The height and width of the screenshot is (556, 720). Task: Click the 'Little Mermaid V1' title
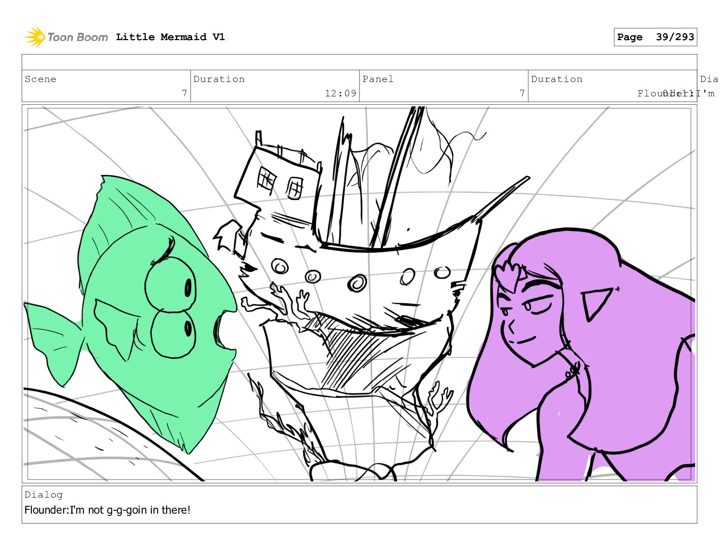[171, 37]
